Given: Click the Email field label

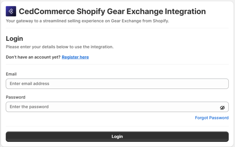Looking at the screenshot, I should (x=11, y=74).
